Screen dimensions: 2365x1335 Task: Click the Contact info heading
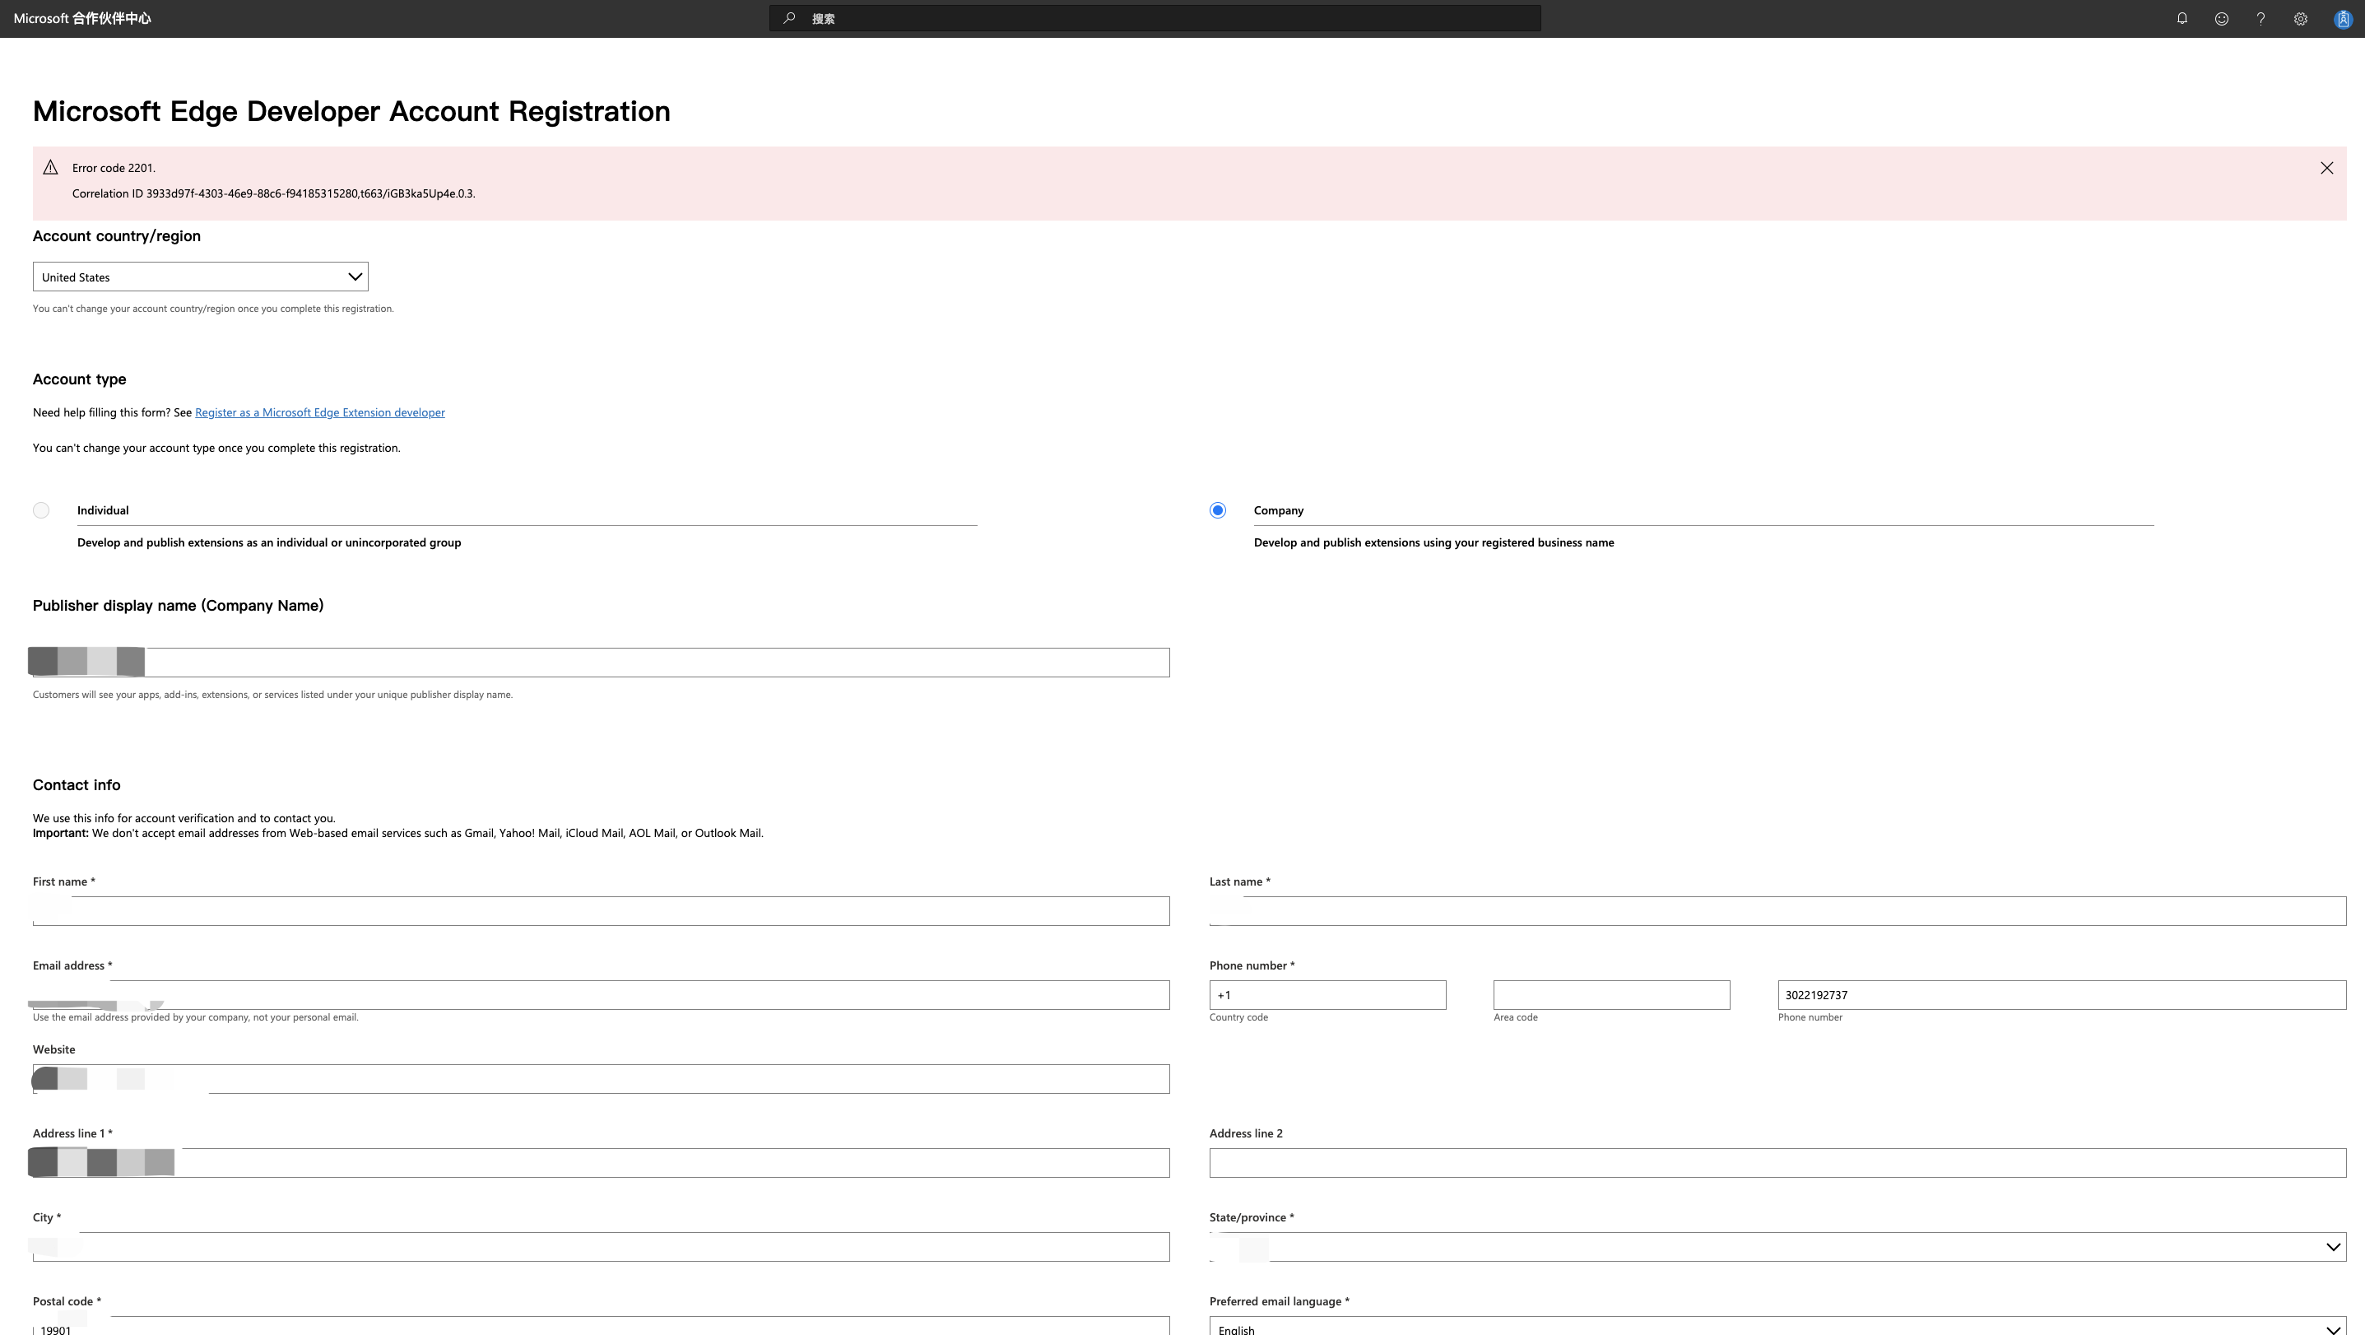(77, 785)
